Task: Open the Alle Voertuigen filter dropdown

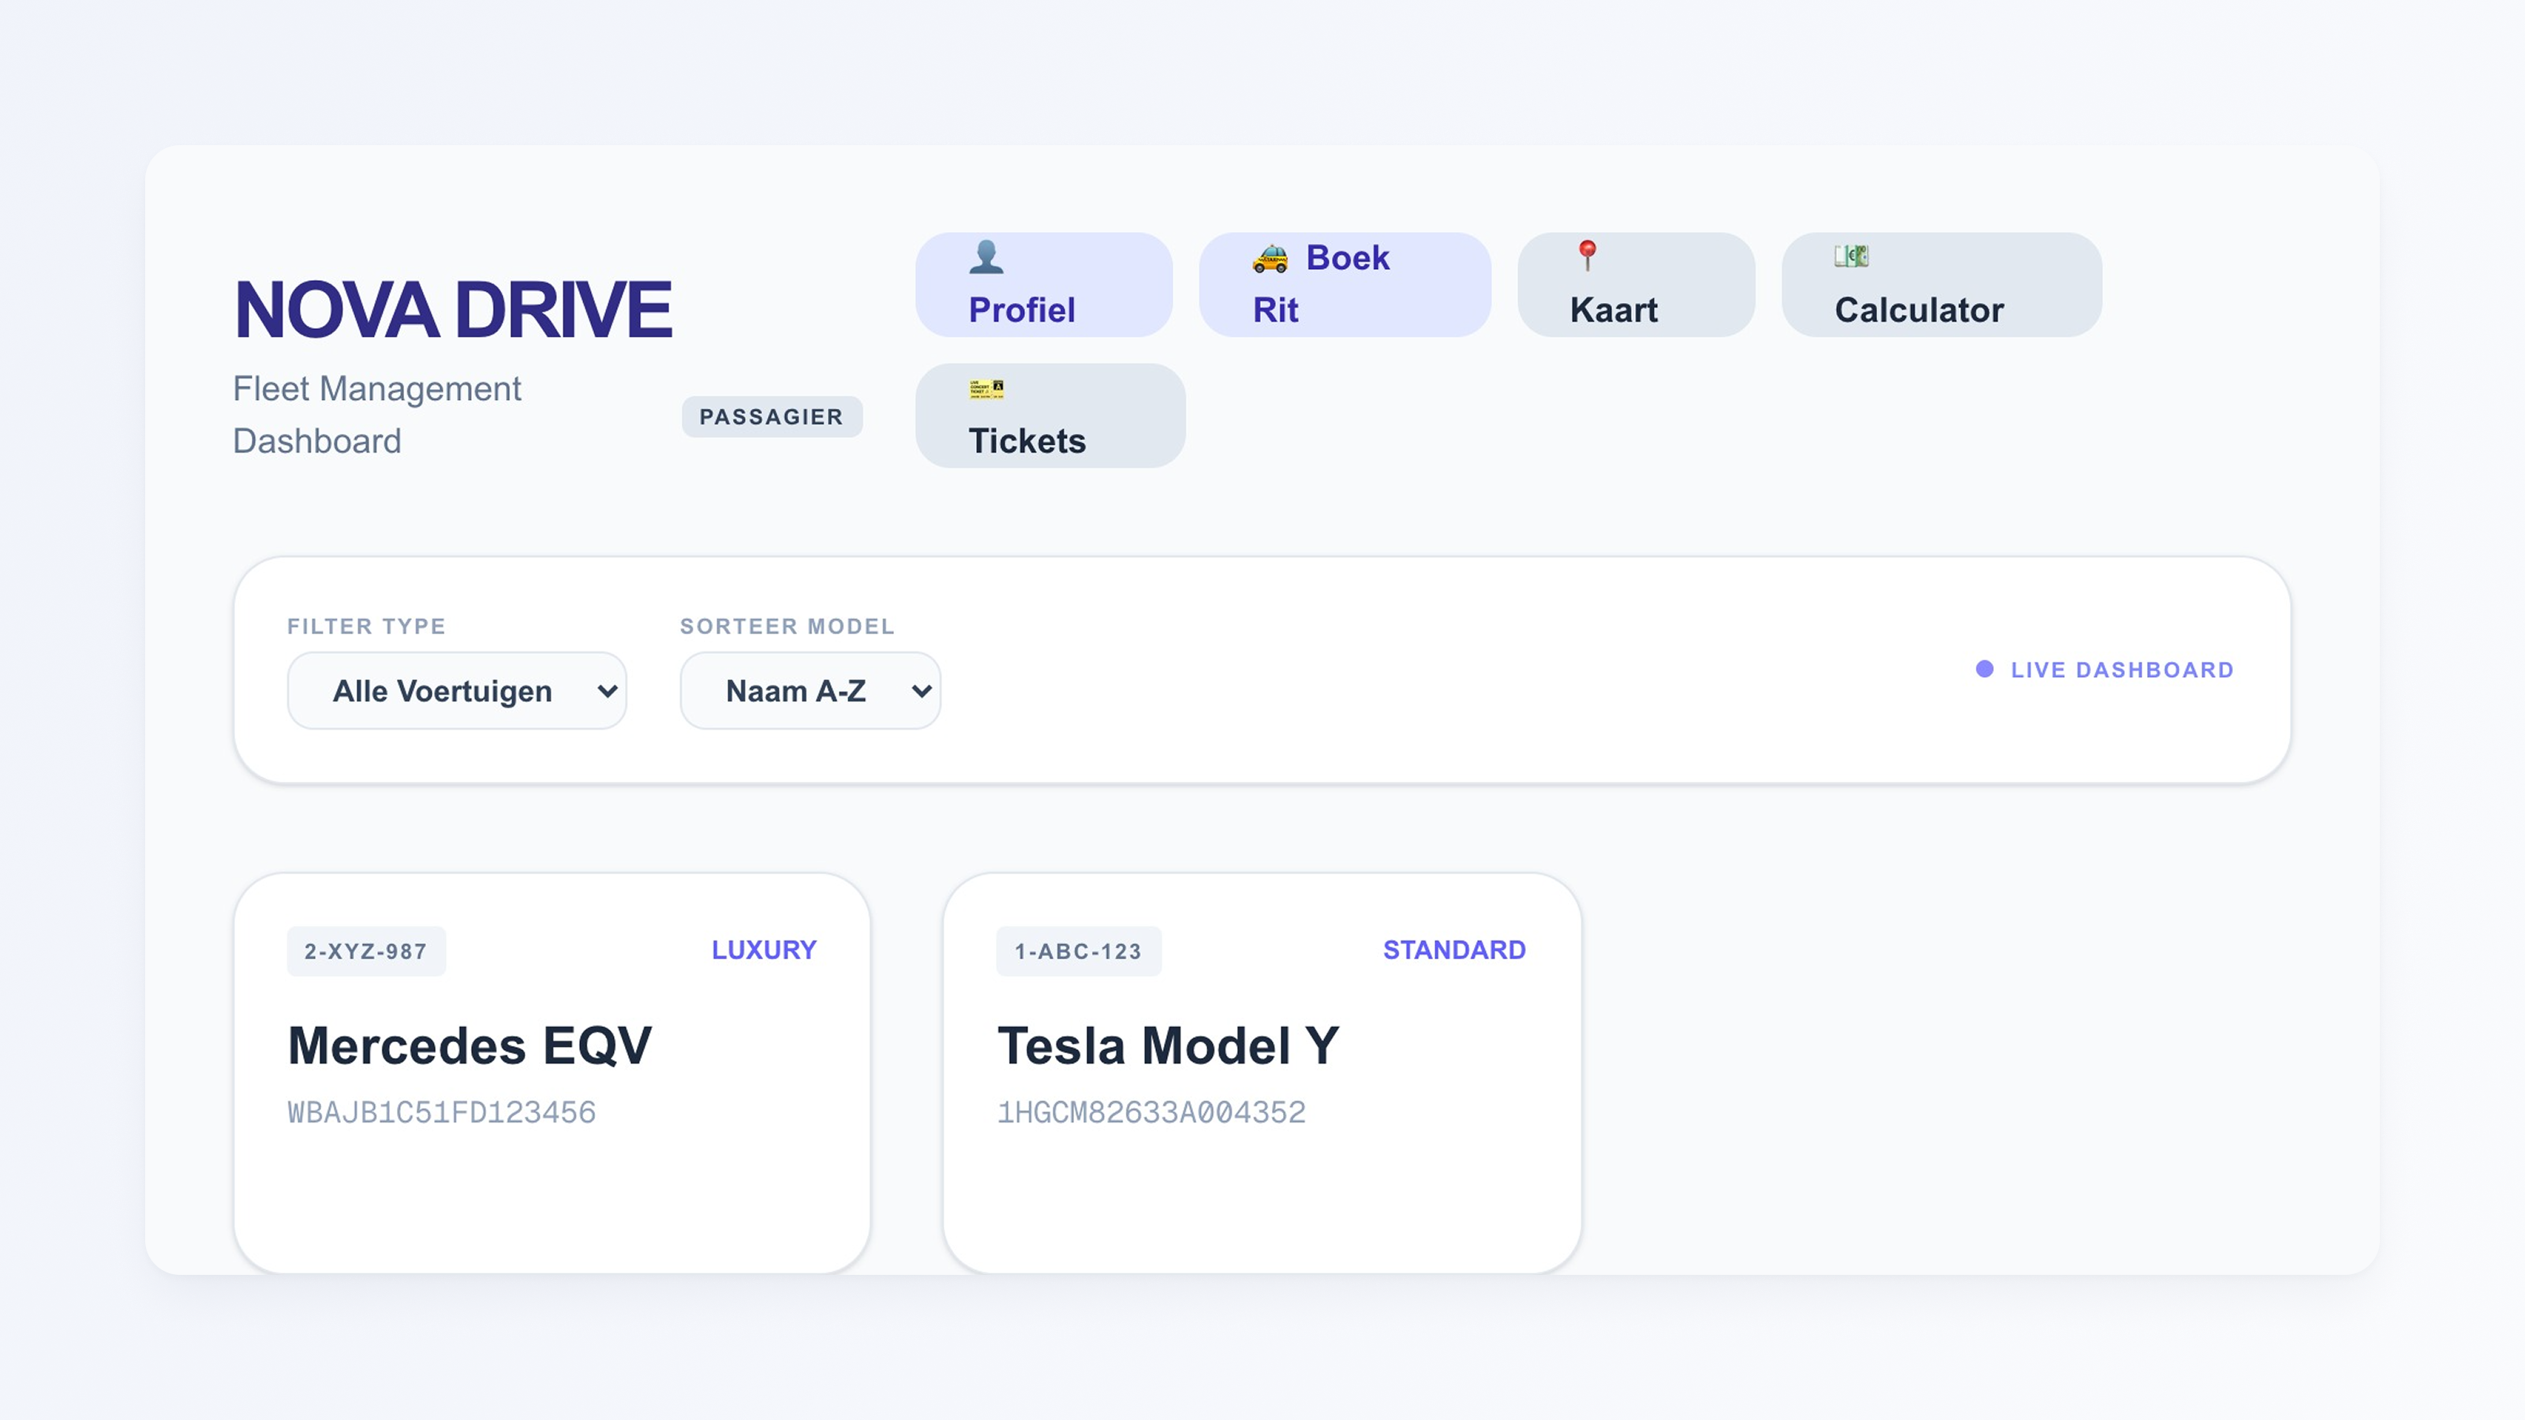Action: [x=457, y=691]
